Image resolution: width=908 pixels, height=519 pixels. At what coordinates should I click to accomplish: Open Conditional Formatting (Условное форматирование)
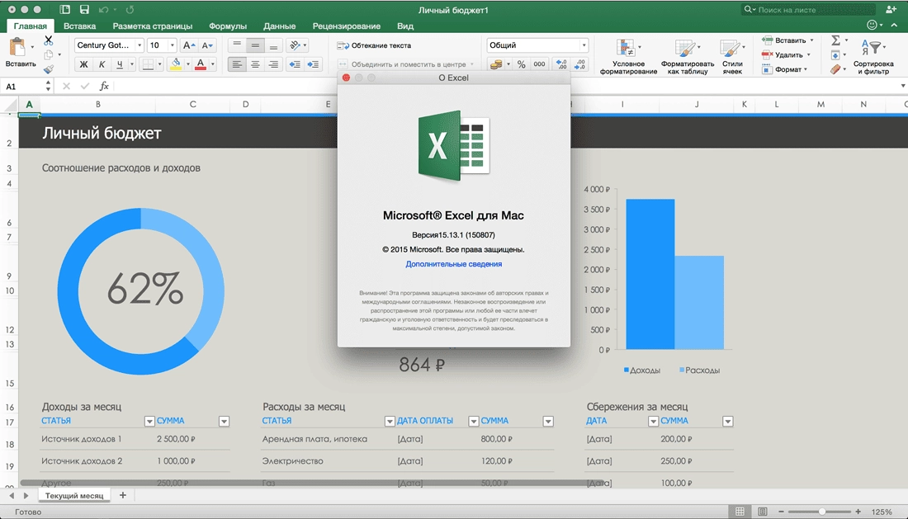pyautogui.click(x=628, y=57)
